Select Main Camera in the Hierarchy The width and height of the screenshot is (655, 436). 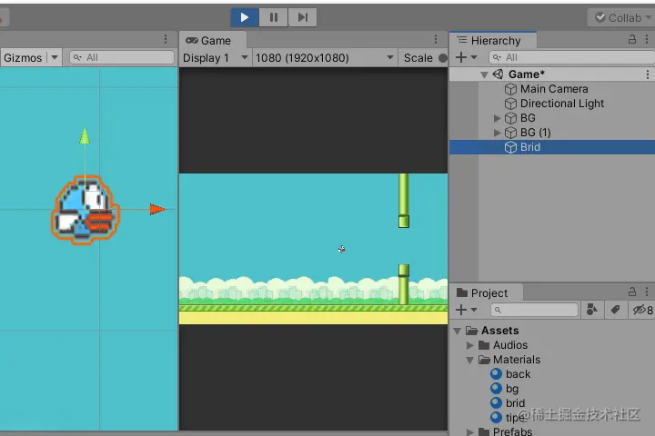554,89
